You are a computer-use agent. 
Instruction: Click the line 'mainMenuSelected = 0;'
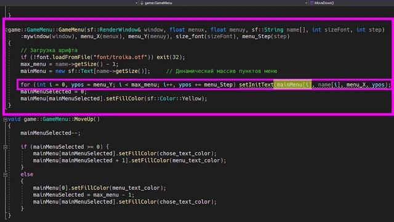[54, 92]
